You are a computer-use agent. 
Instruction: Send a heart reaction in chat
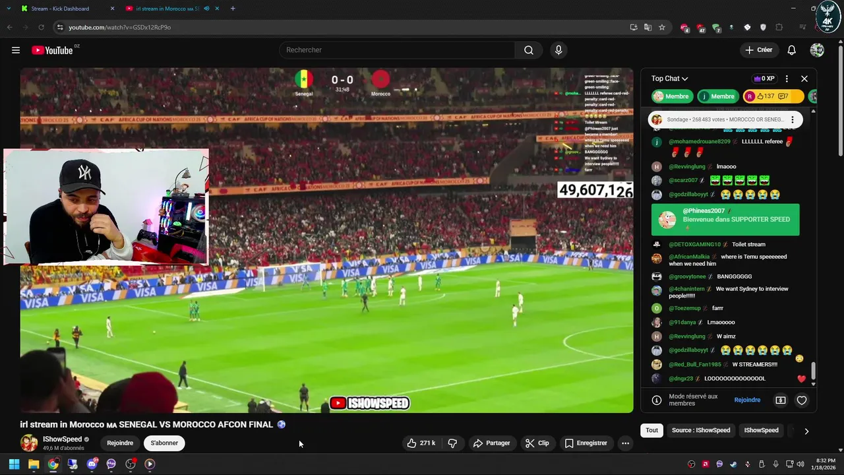point(802,400)
